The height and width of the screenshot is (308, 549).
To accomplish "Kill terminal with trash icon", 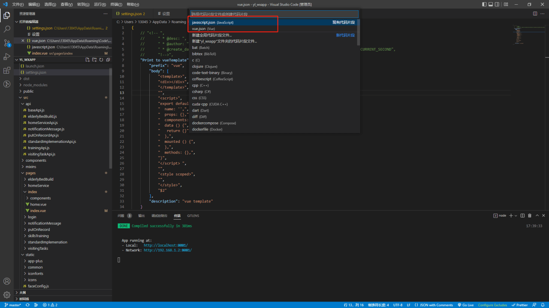I will (530, 216).
